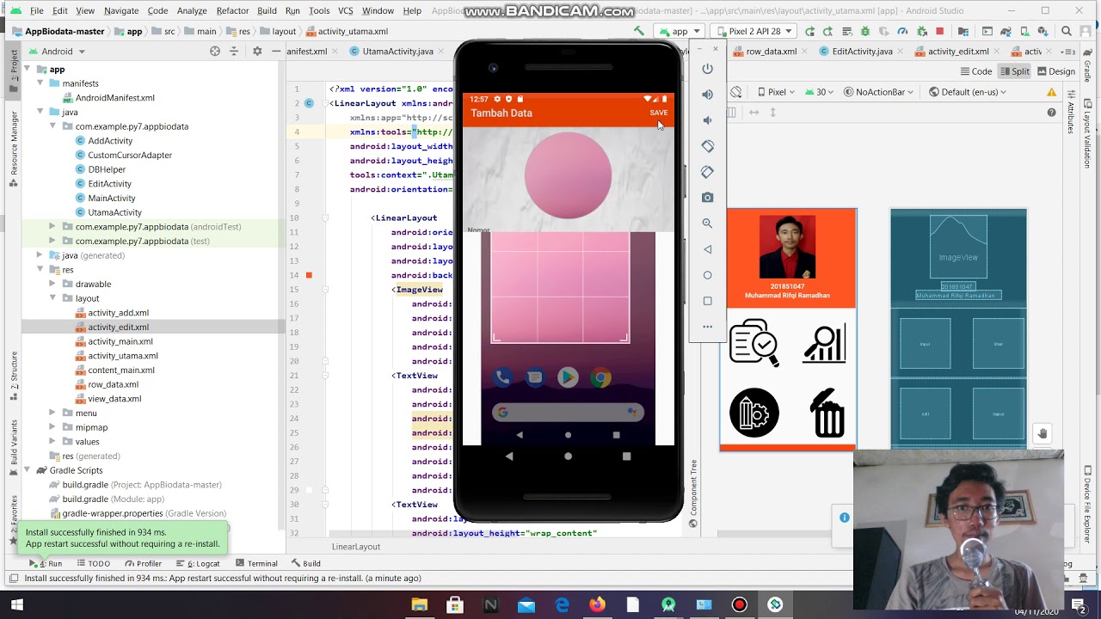The width and height of the screenshot is (1101, 619).
Task: Collapse the manifests folder
Action: click(x=40, y=83)
